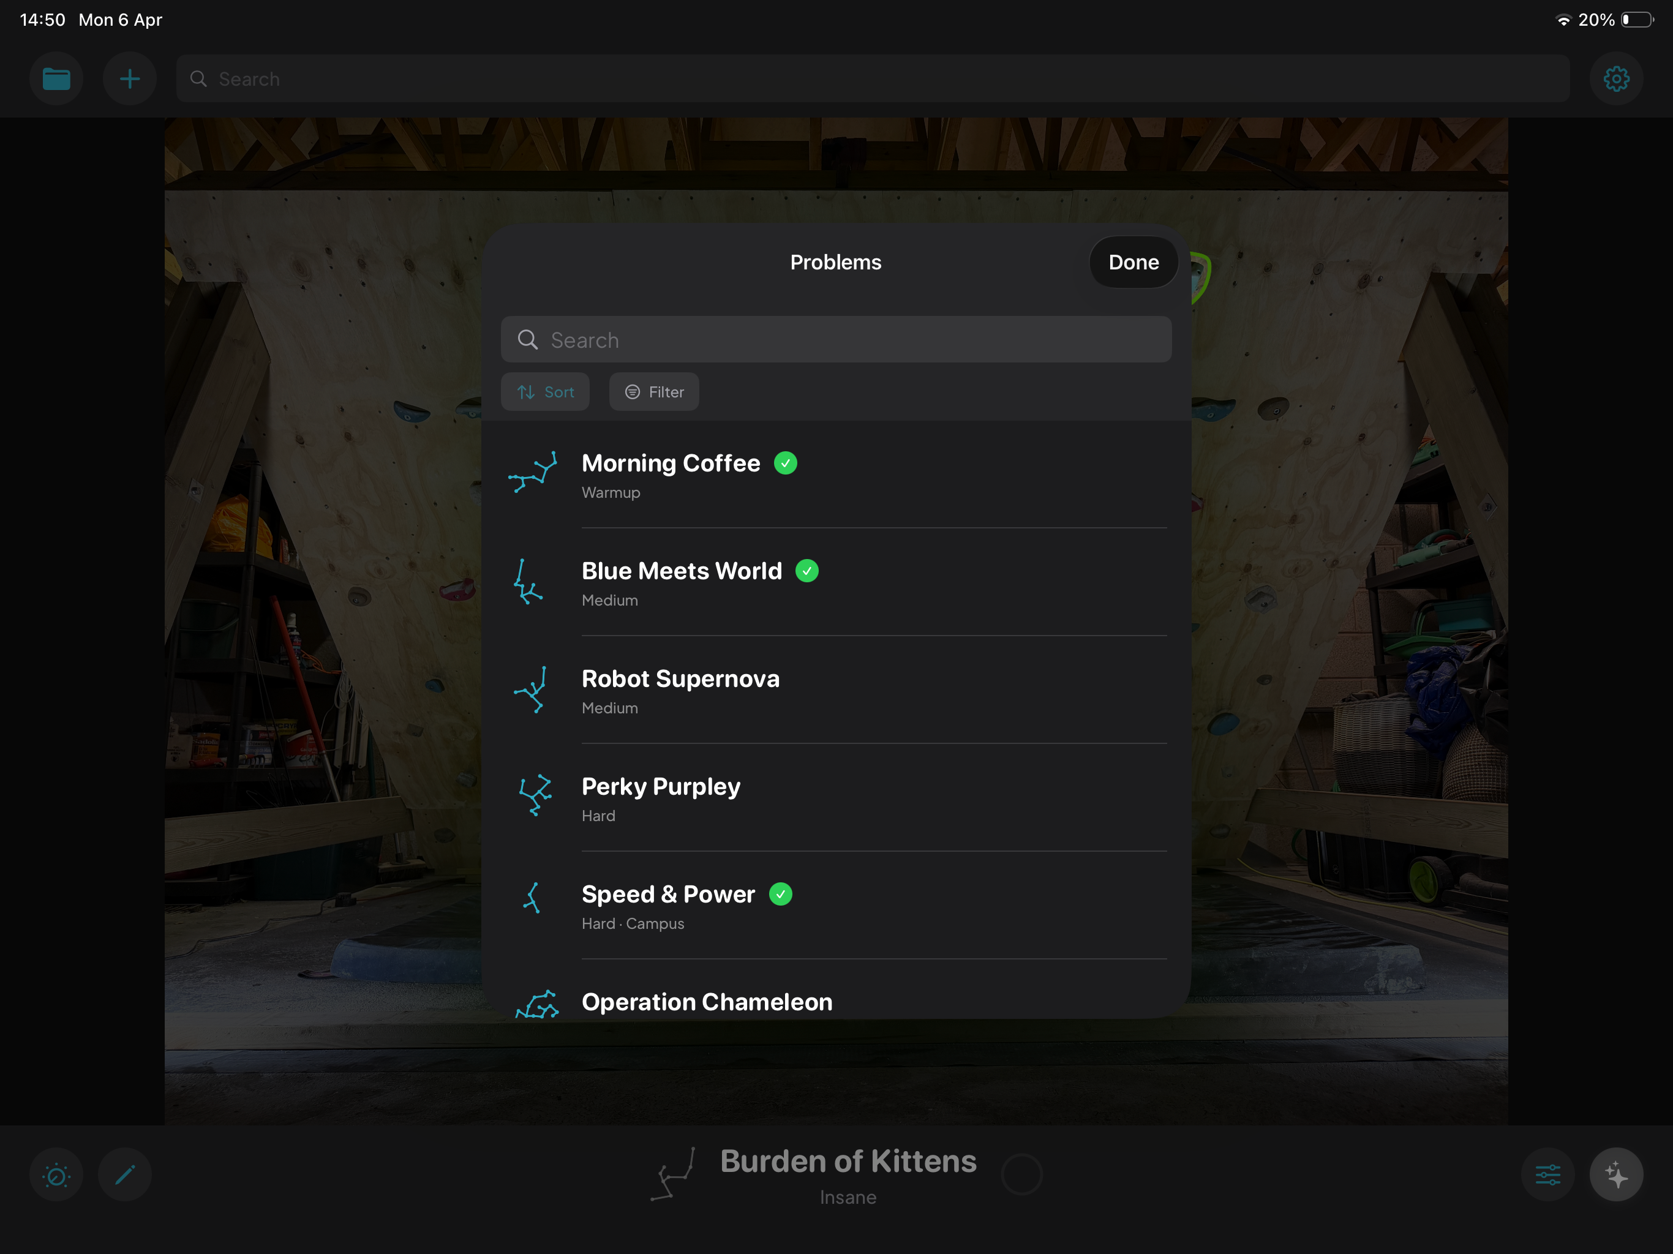Tap Done to close Problems
Viewport: 1673px width, 1254px height.
(x=1134, y=263)
